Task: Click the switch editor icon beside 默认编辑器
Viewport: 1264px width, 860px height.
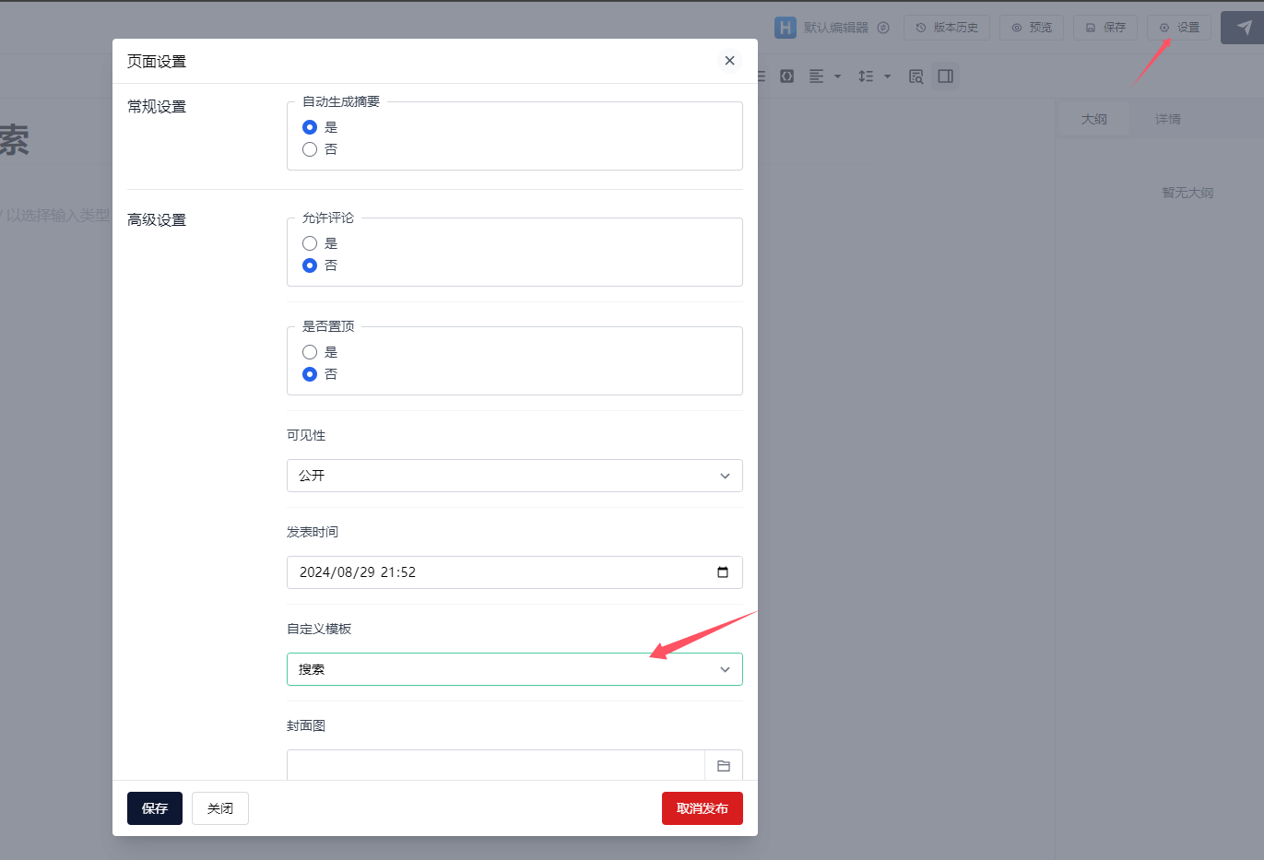Action: (883, 28)
